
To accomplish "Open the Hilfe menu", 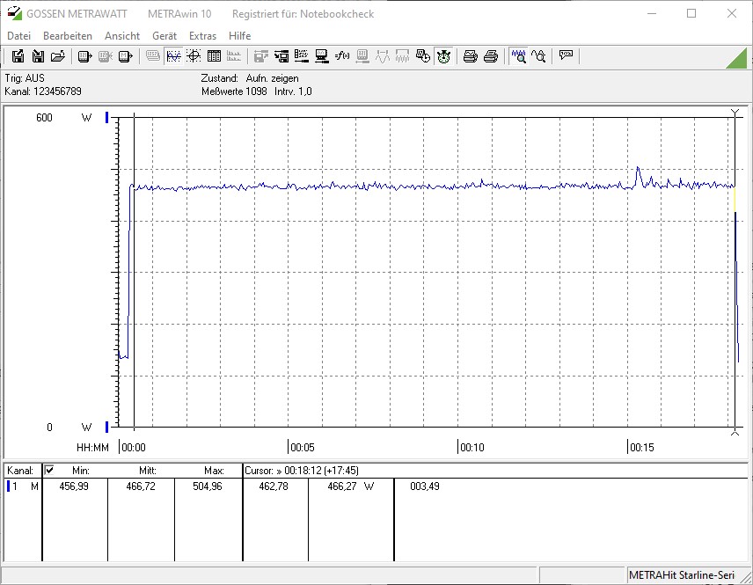I will (240, 36).
